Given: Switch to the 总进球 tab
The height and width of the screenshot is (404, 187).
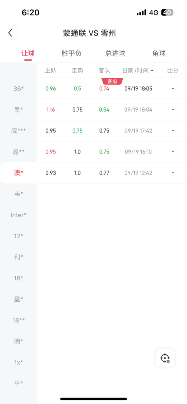Looking at the screenshot, I should point(115,53).
